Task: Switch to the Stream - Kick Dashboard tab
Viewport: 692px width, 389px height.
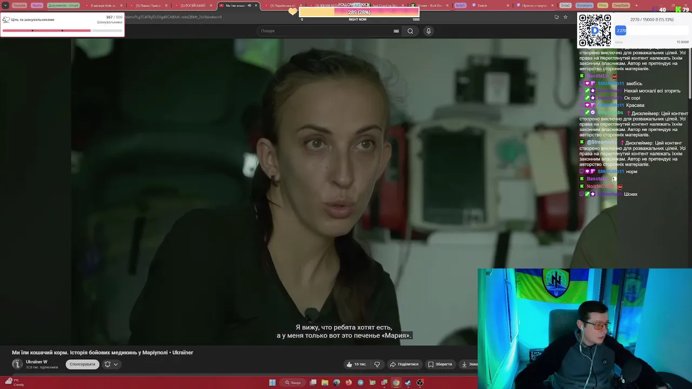Action: tap(430, 5)
